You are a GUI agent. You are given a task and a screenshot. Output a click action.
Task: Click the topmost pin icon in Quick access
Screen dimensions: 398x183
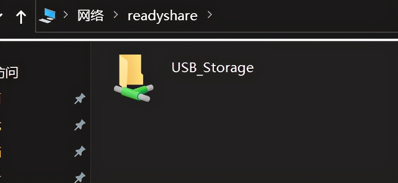80,99
